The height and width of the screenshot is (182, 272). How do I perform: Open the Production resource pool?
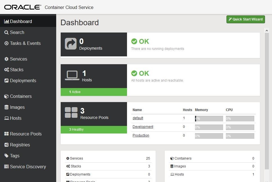coord(141,135)
